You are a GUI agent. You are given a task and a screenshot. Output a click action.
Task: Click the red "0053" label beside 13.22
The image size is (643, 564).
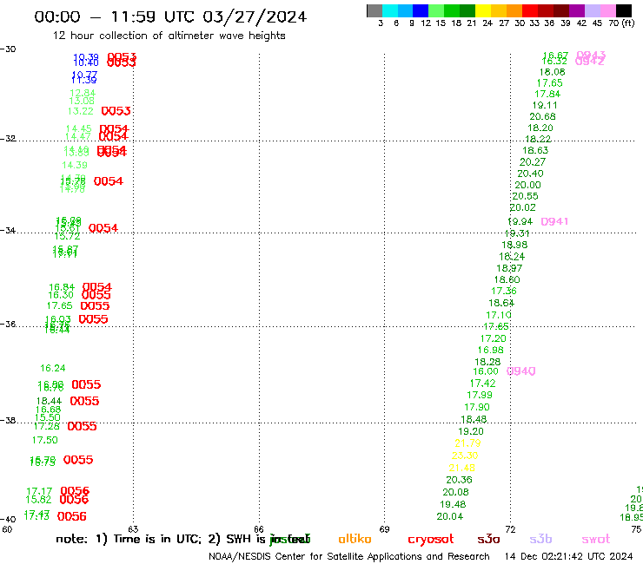click(x=116, y=111)
